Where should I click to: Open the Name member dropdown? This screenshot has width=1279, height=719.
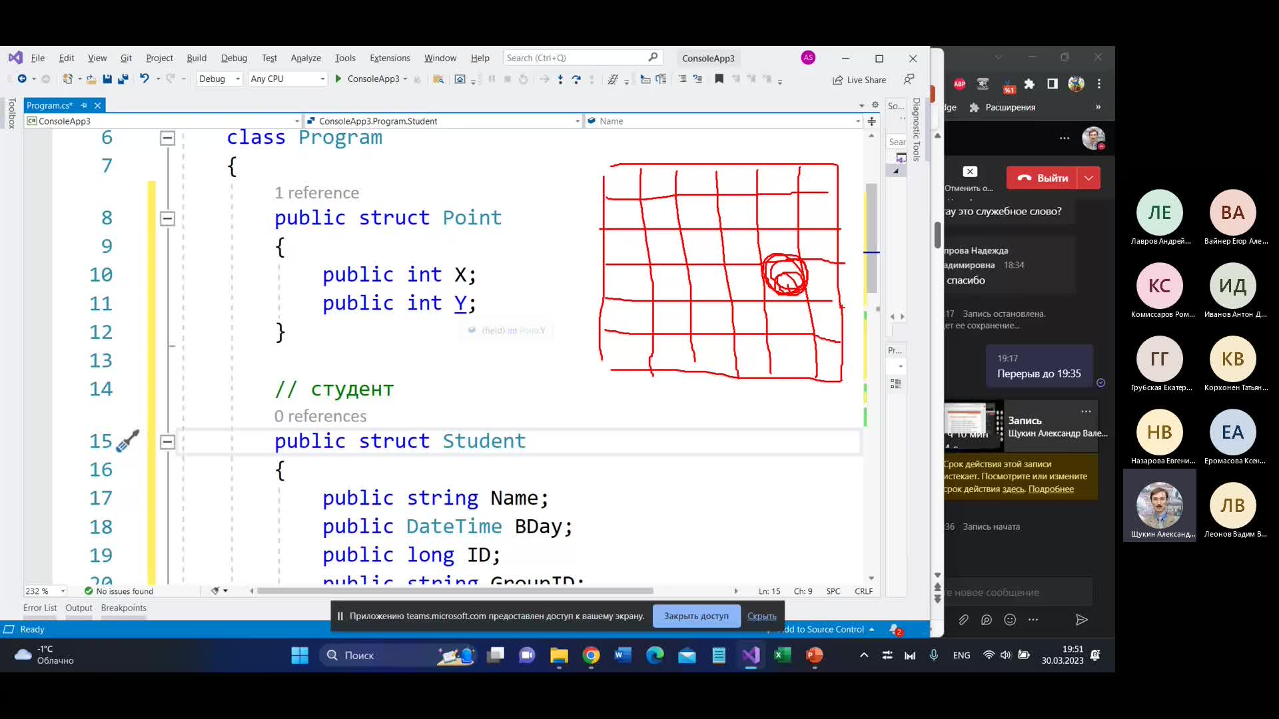click(723, 121)
